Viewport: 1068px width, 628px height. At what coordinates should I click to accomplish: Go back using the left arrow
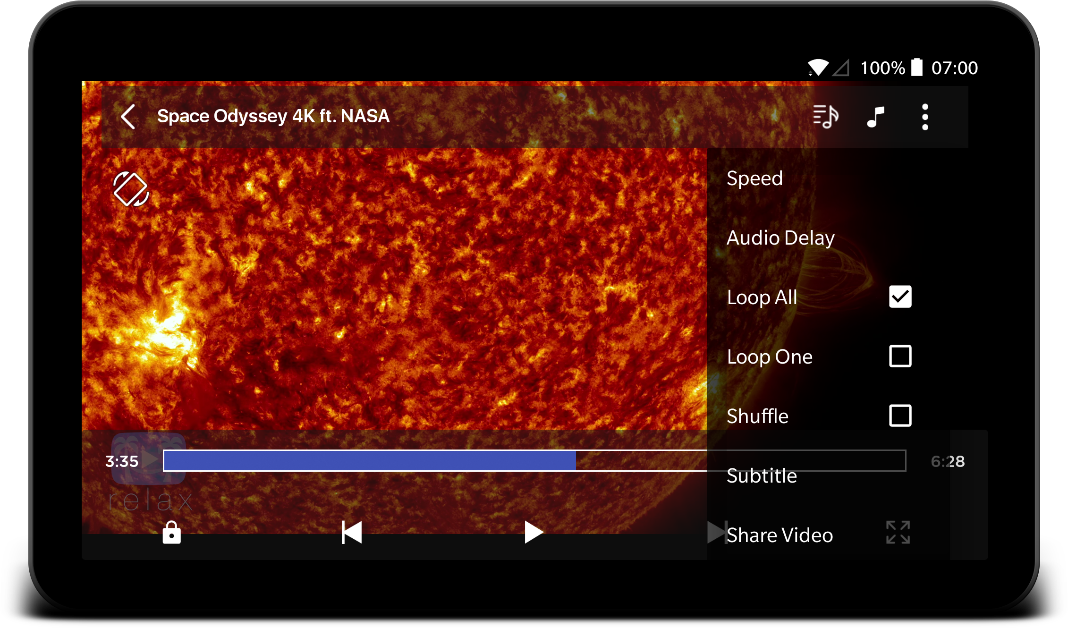point(128,117)
